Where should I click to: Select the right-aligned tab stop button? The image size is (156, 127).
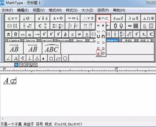point(26,65)
